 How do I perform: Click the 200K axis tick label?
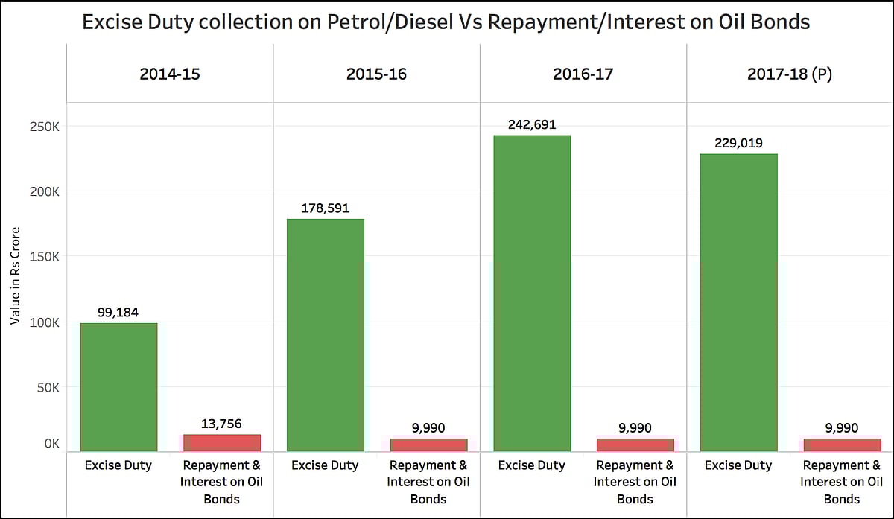click(45, 191)
